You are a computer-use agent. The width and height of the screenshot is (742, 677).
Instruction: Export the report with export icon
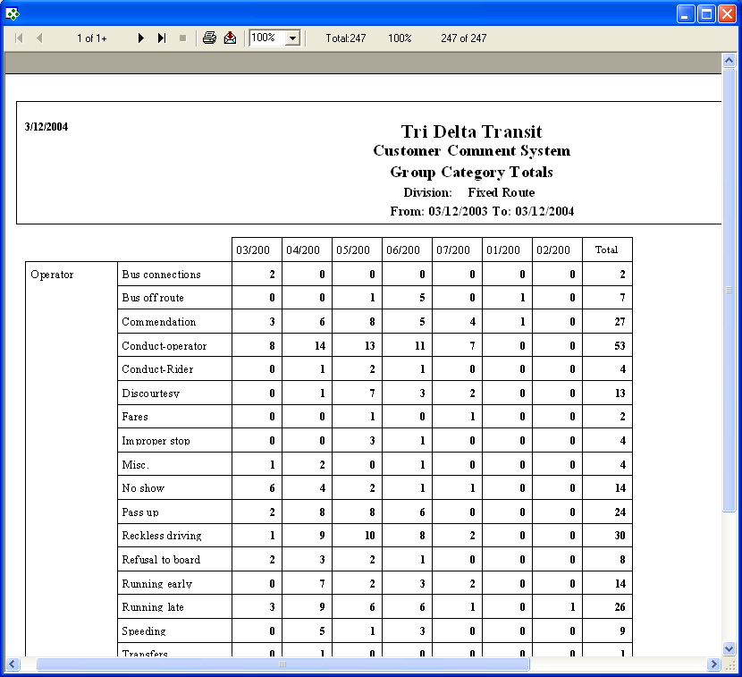(x=230, y=38)
